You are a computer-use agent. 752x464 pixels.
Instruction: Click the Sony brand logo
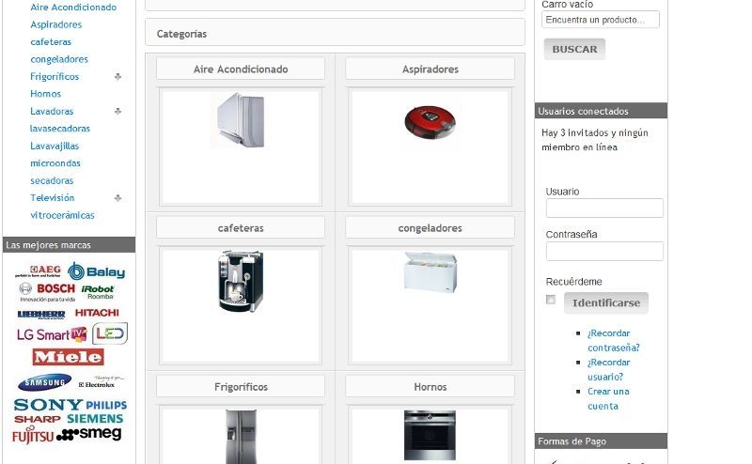48,405
